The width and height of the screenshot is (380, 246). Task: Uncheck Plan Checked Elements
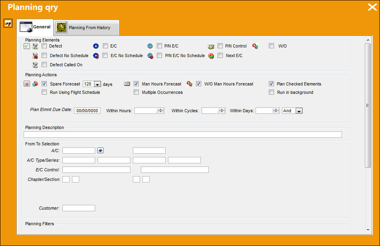[x=272, y=84]
